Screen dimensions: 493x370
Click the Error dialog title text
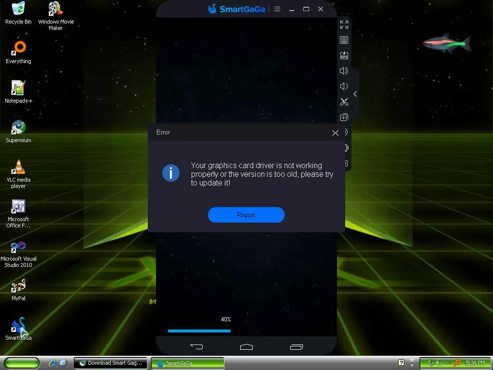pyautogui.click(x=163, y=132)
